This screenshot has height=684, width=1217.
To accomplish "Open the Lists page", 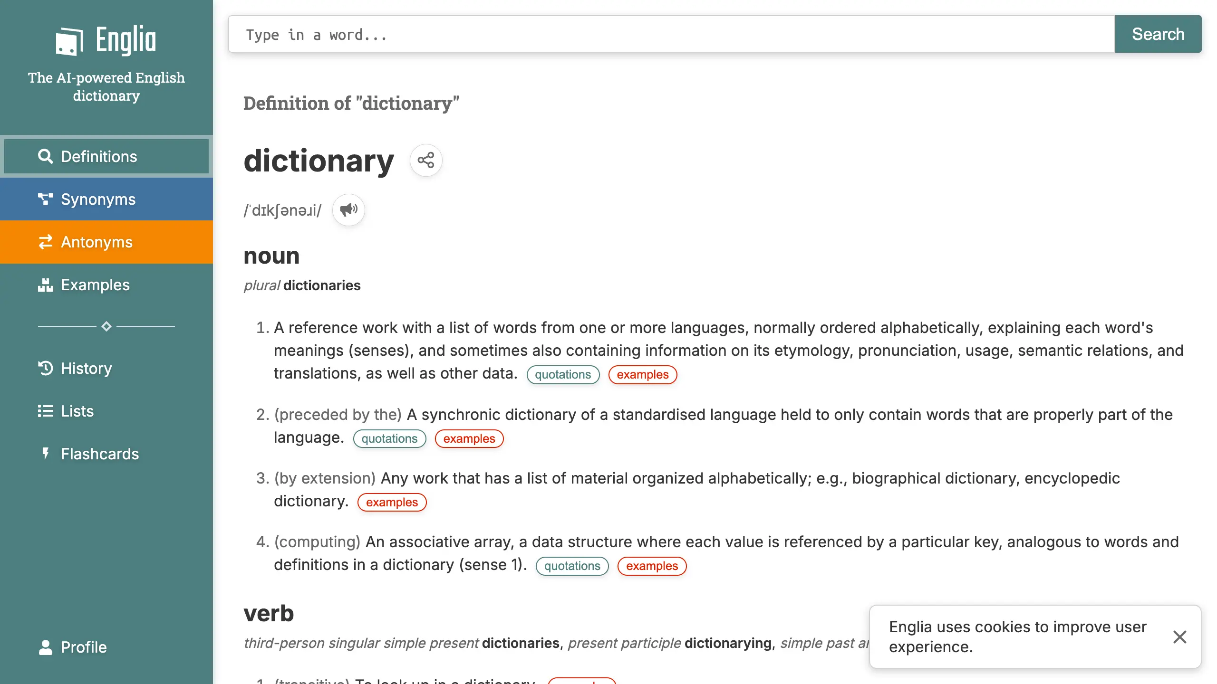I will click(x=77, y=411).
